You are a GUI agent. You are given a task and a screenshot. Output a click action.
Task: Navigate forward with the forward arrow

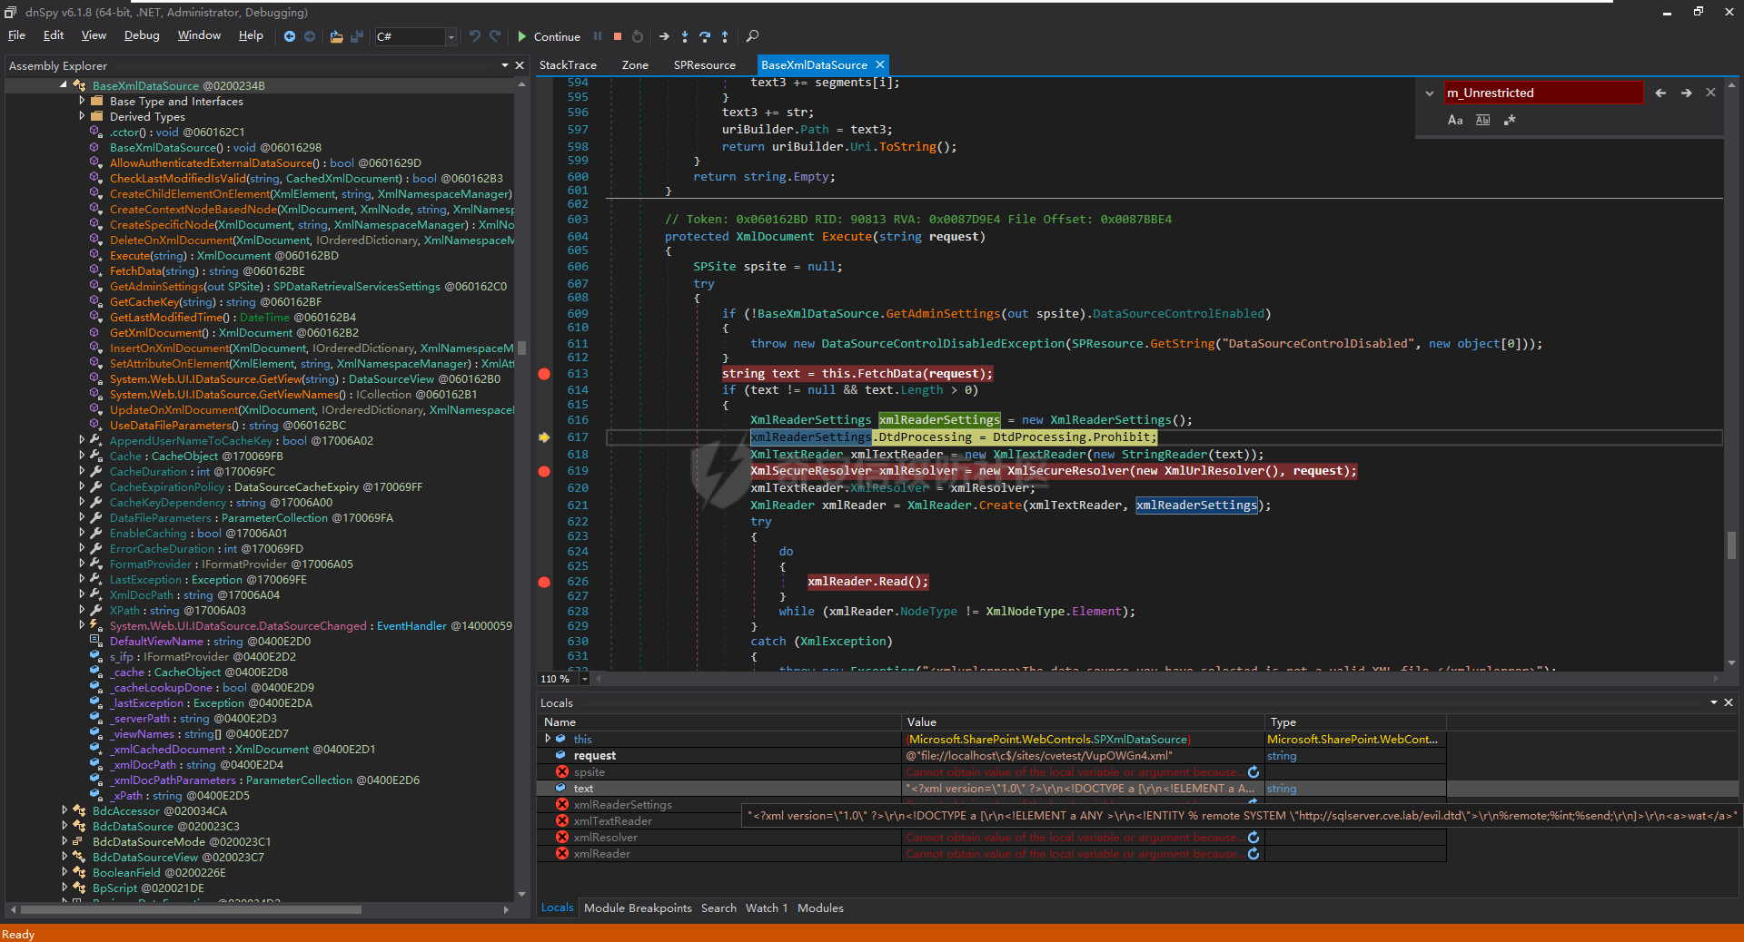coord(310,36)
